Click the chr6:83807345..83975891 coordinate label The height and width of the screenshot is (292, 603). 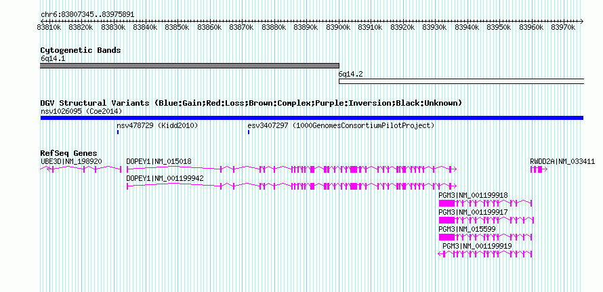tap(87, 15)
